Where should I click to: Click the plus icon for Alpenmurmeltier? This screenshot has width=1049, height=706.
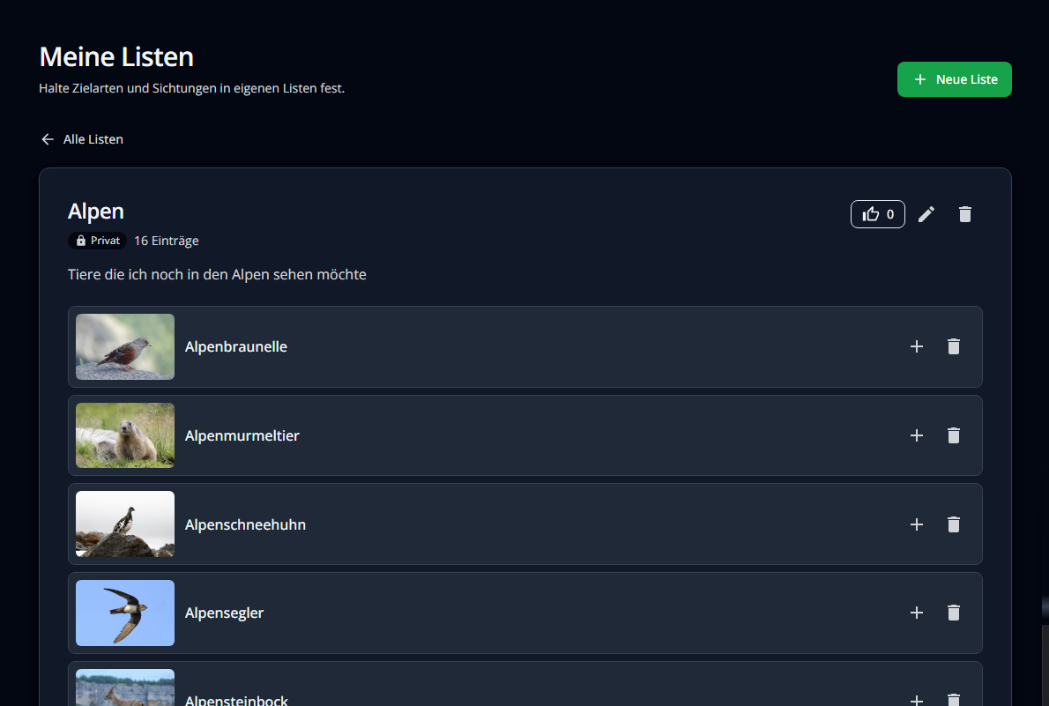917,435
